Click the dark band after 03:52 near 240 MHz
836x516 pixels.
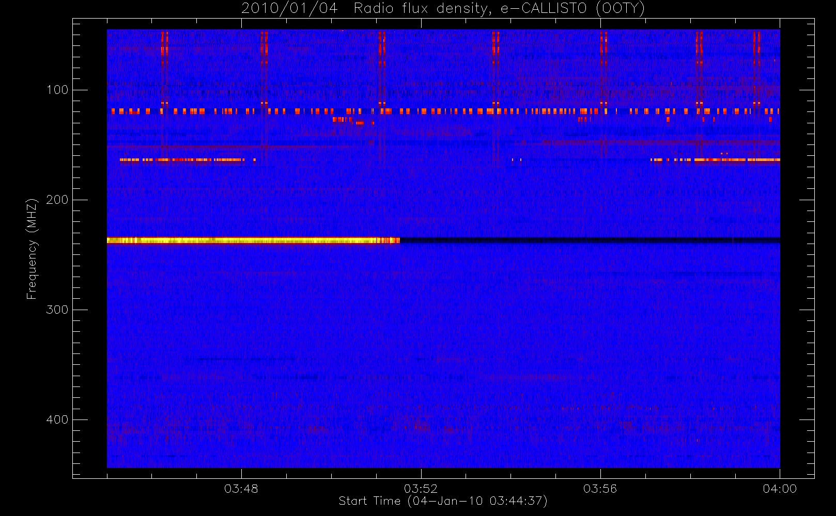pyautogui.click(x=590, y=240)
